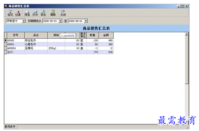Image resolution: width=199 pixels, height=131 pixels.
Task: Click the 数量 column header
Action: [x=92, y=35]
